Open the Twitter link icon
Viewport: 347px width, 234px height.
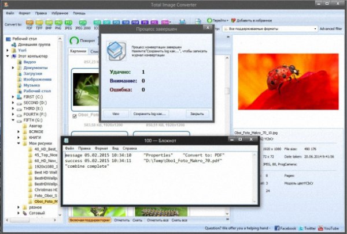click(301, 228)
